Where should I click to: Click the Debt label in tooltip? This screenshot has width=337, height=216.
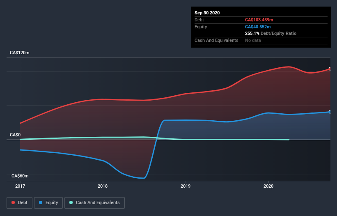[x=199, y=20]
